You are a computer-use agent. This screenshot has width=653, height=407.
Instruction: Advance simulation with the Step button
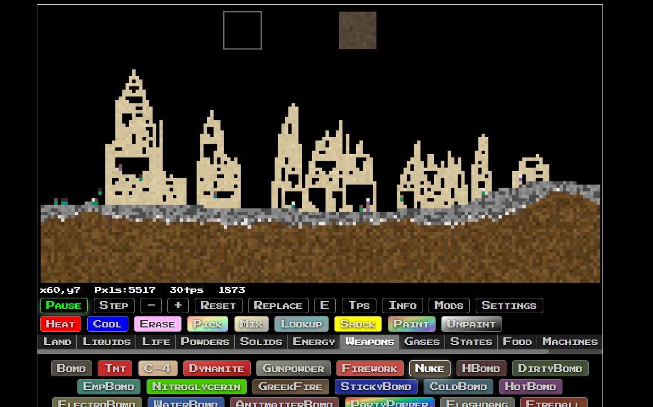tap(114, 306)
